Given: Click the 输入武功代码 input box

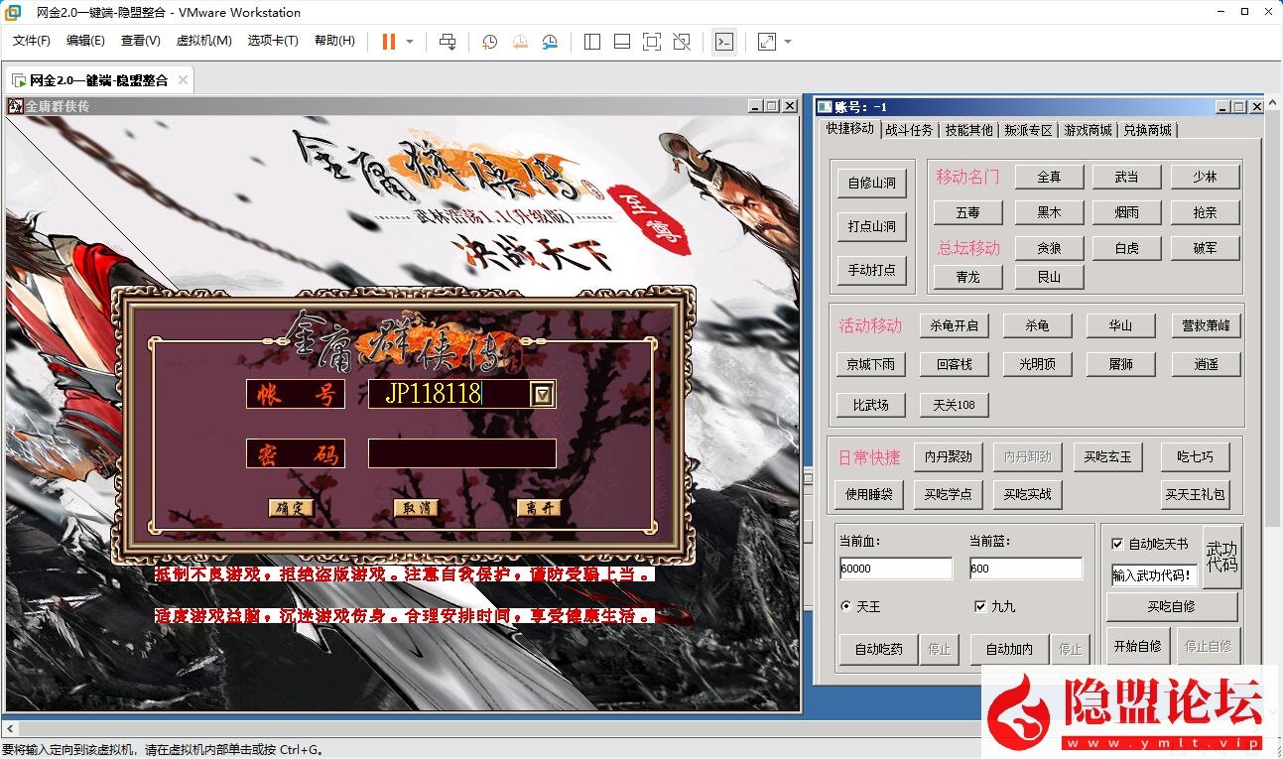Looking at the screenshot, I should [1154, 575].
